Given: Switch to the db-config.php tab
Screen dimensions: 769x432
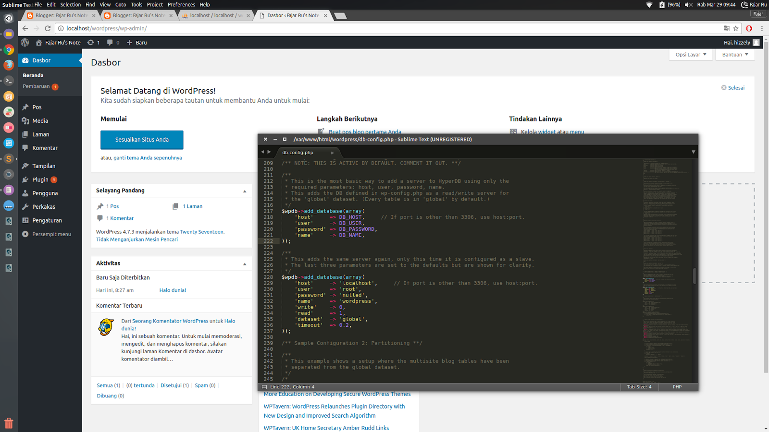Looking at the screenshot, I should point(298,153).
